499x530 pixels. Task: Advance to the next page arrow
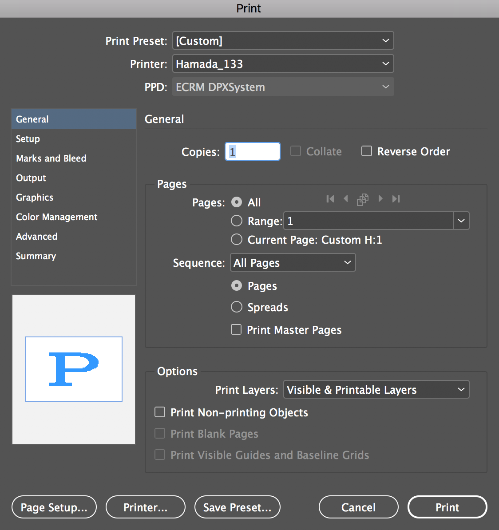click(380, 199)
